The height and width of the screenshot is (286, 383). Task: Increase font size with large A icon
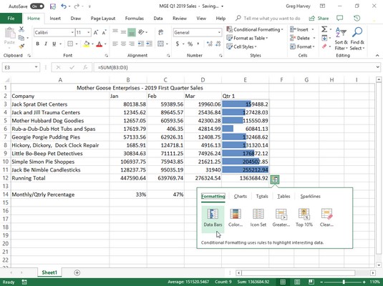[x=96, y=32]
